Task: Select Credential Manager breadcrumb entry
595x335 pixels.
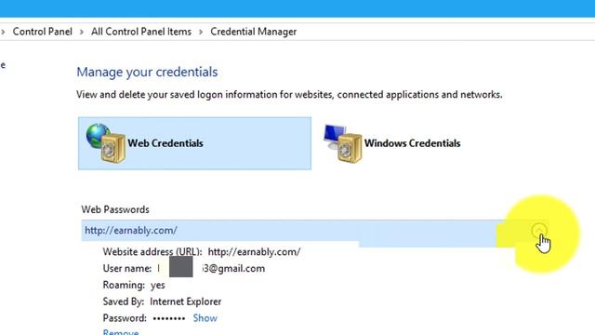Action: [x=254, y=32]
